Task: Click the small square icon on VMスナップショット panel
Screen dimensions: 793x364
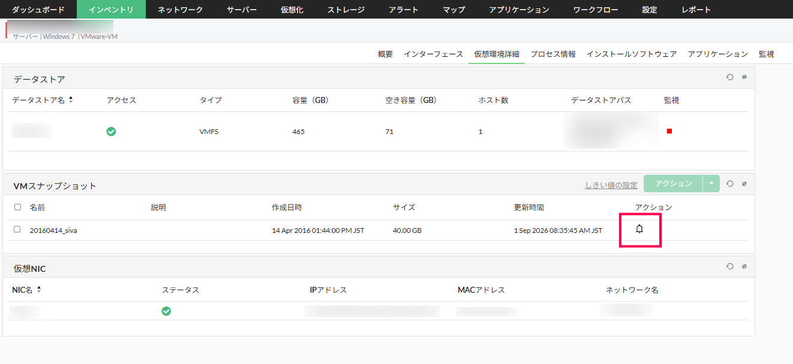Action: pos(744,183)
